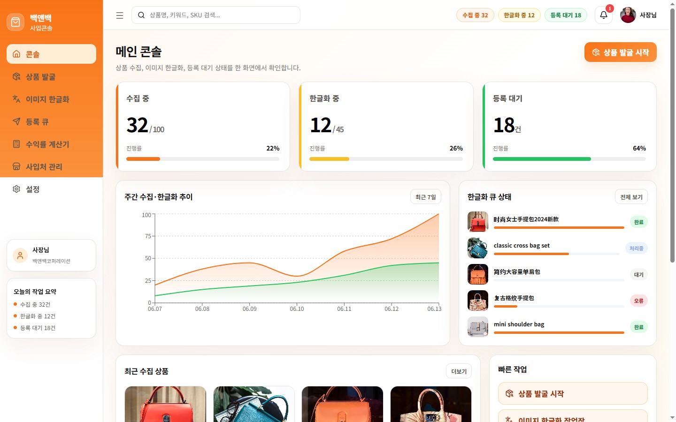Click the 수집 중 progress bar
The image size is (676, 422).
pyautogui.click(x=203, y=159)
